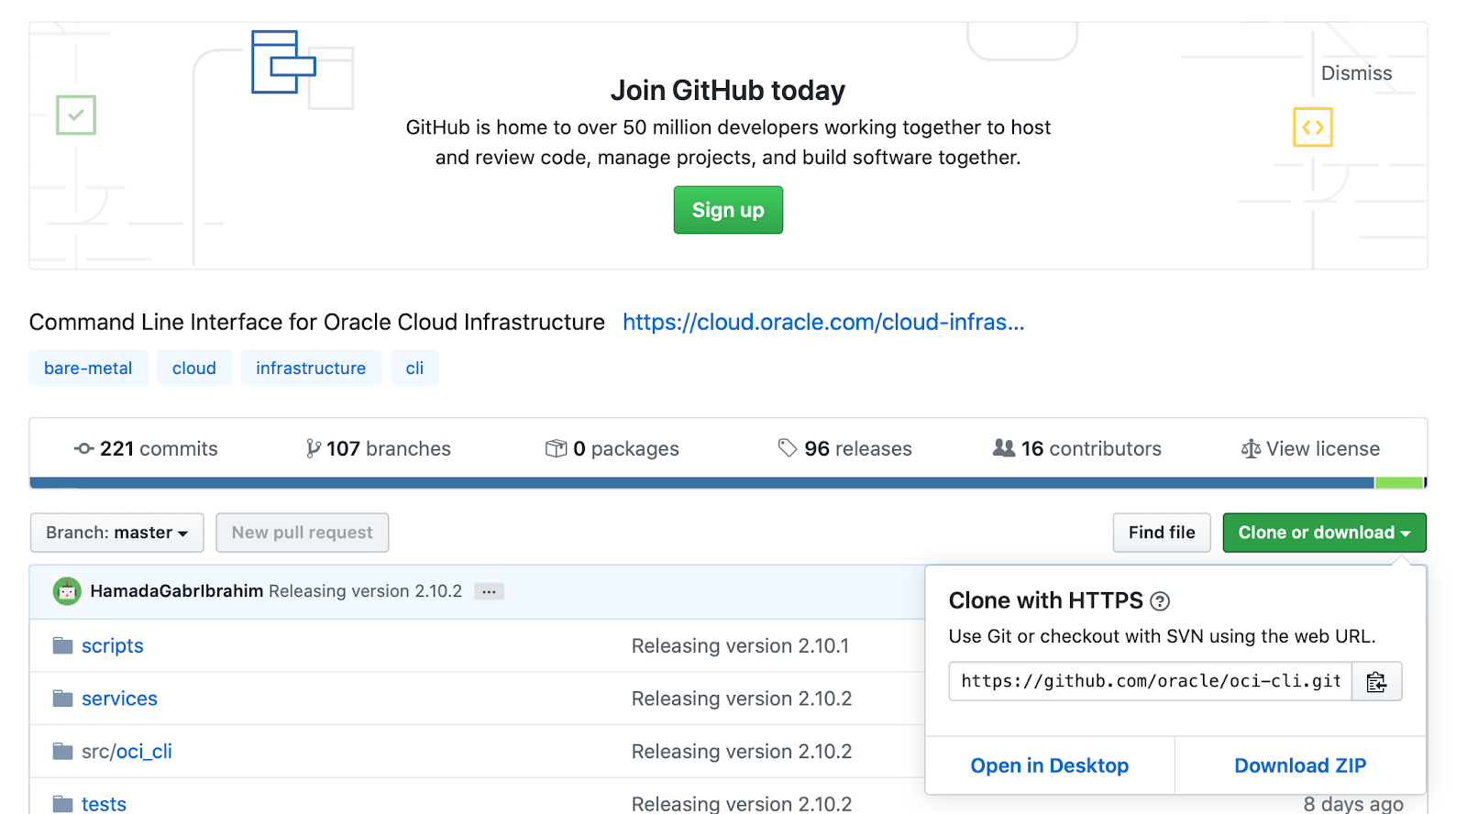Open latest commit 'Releasing version 2.10.2' message

coord(365,591)
